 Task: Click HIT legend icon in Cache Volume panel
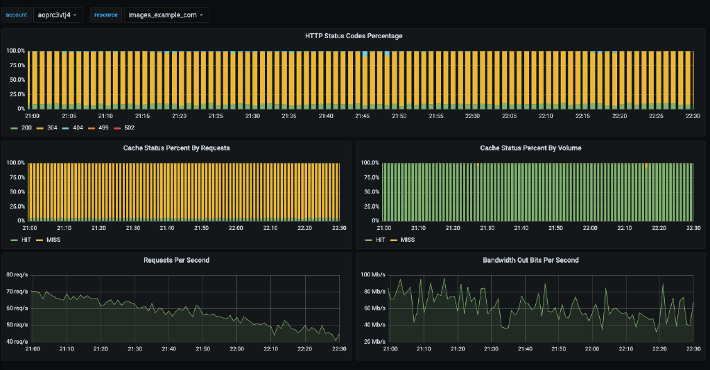tap(368, 240)
